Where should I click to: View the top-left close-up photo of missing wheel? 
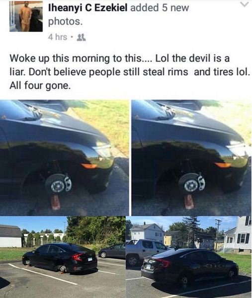[x=64, y=158]
